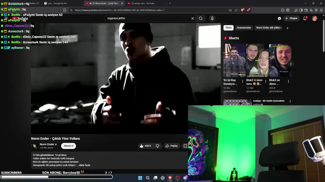Click the Brave Shields lion icon
The height and width of the screenshot is (182, 325).
coord(242,10)
